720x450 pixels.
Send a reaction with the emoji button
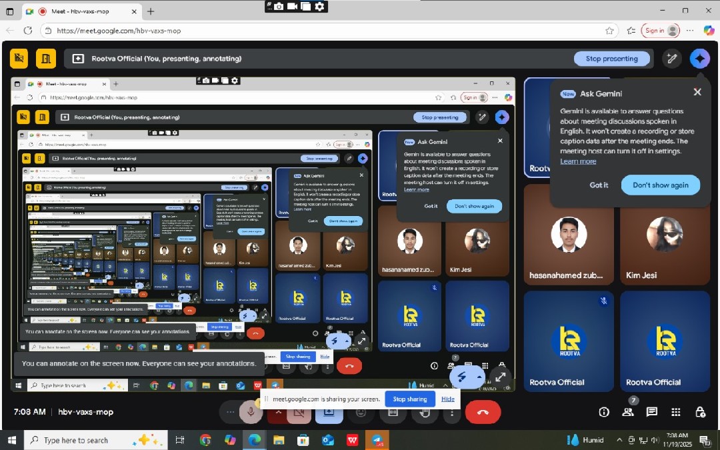(x=361, y=413)
